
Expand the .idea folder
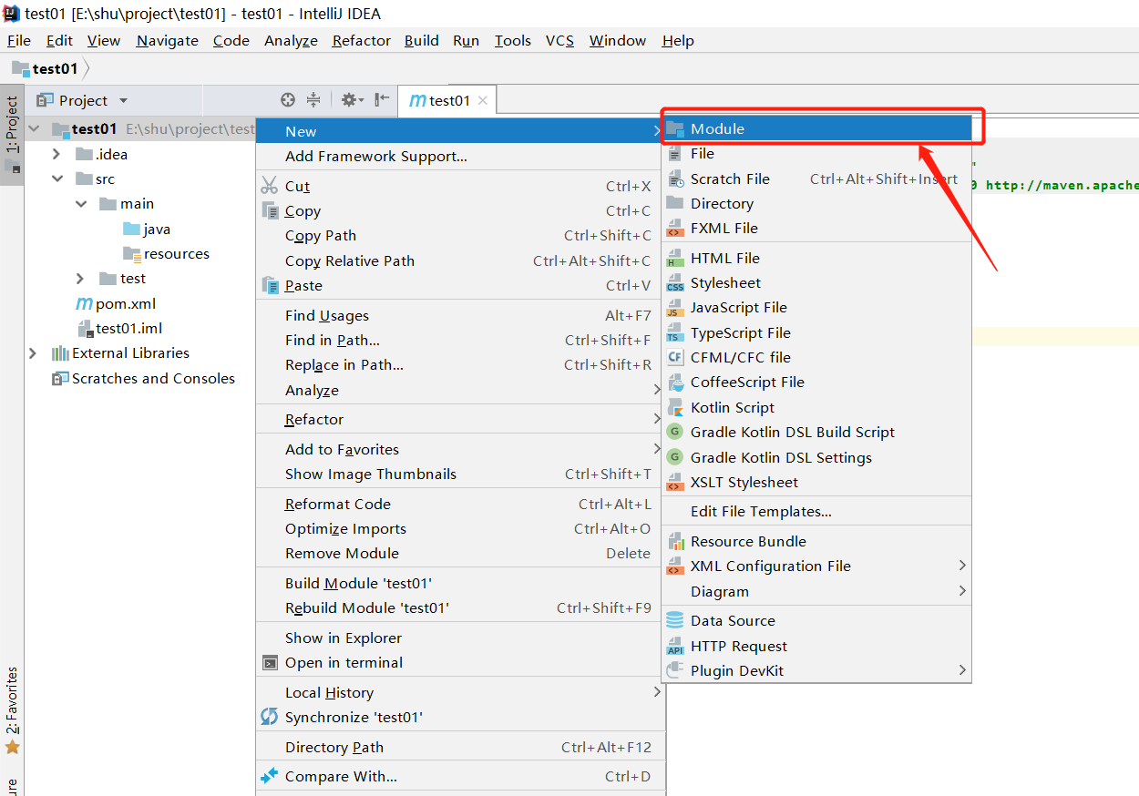coord(56,154)
